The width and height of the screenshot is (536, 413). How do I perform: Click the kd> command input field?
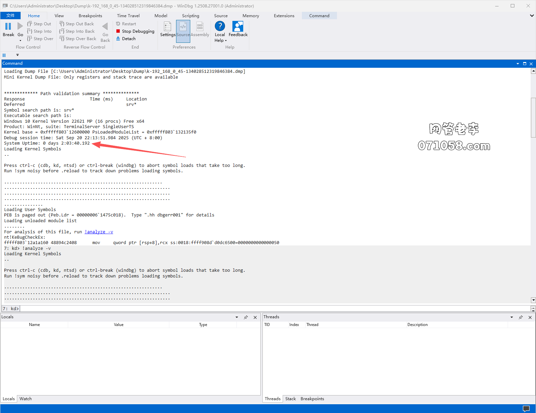(270, 308)
